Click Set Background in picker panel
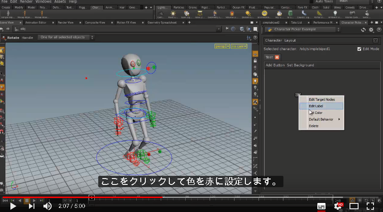The width and height of the screenshot is (383, 212). pos(301,65)
